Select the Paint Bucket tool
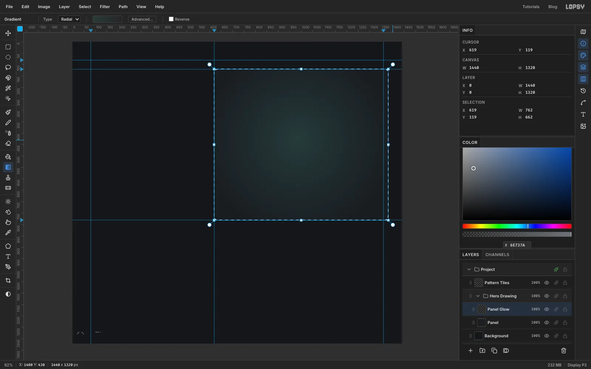The height and width of the screenshot is (369, 591). click(8, 157)
